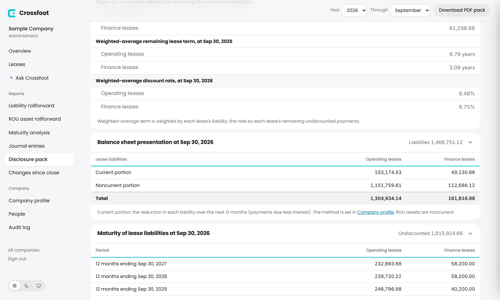
Task: Collapse the Maturity of lease liabilities chevron
Action: click(470, 233)
